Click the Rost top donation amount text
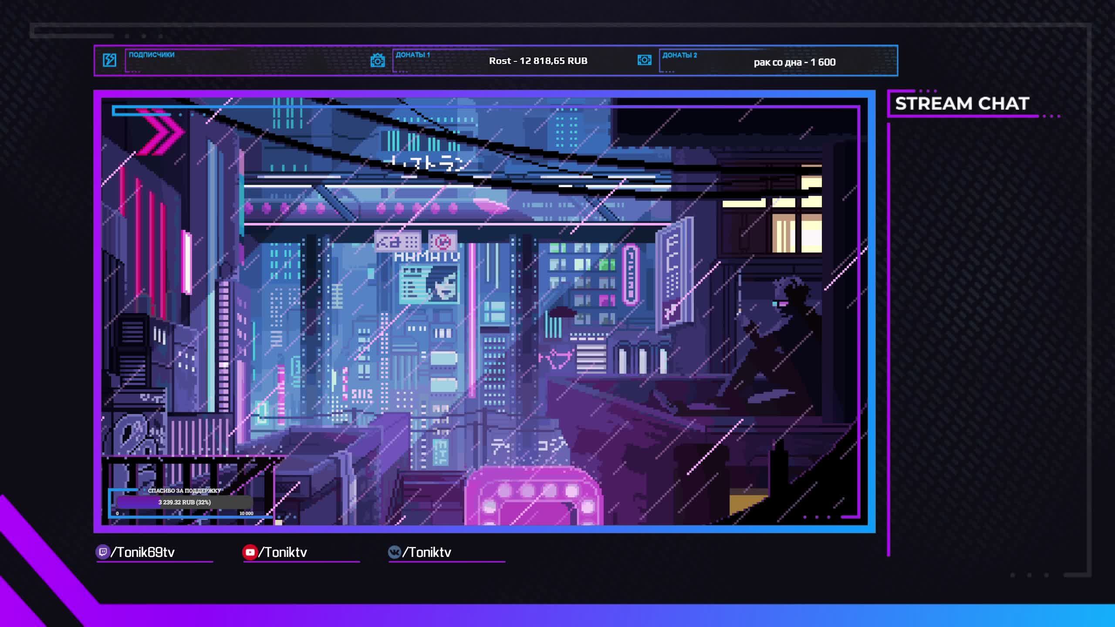 point(538,61)
